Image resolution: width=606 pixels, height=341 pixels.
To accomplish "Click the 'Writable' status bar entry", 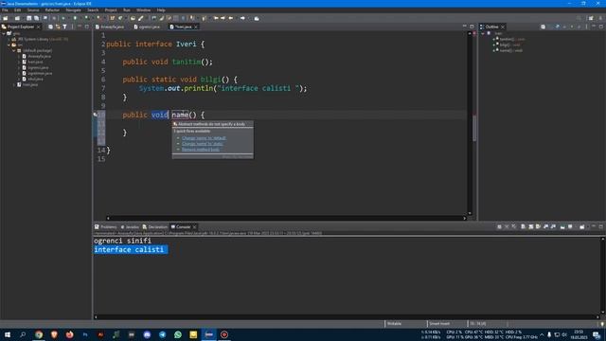I will pyautogui.click(x=394, y=324).
